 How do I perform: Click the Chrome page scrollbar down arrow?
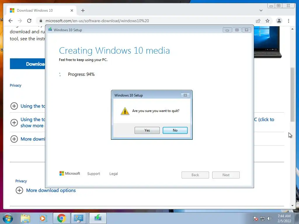coord(292,206)
